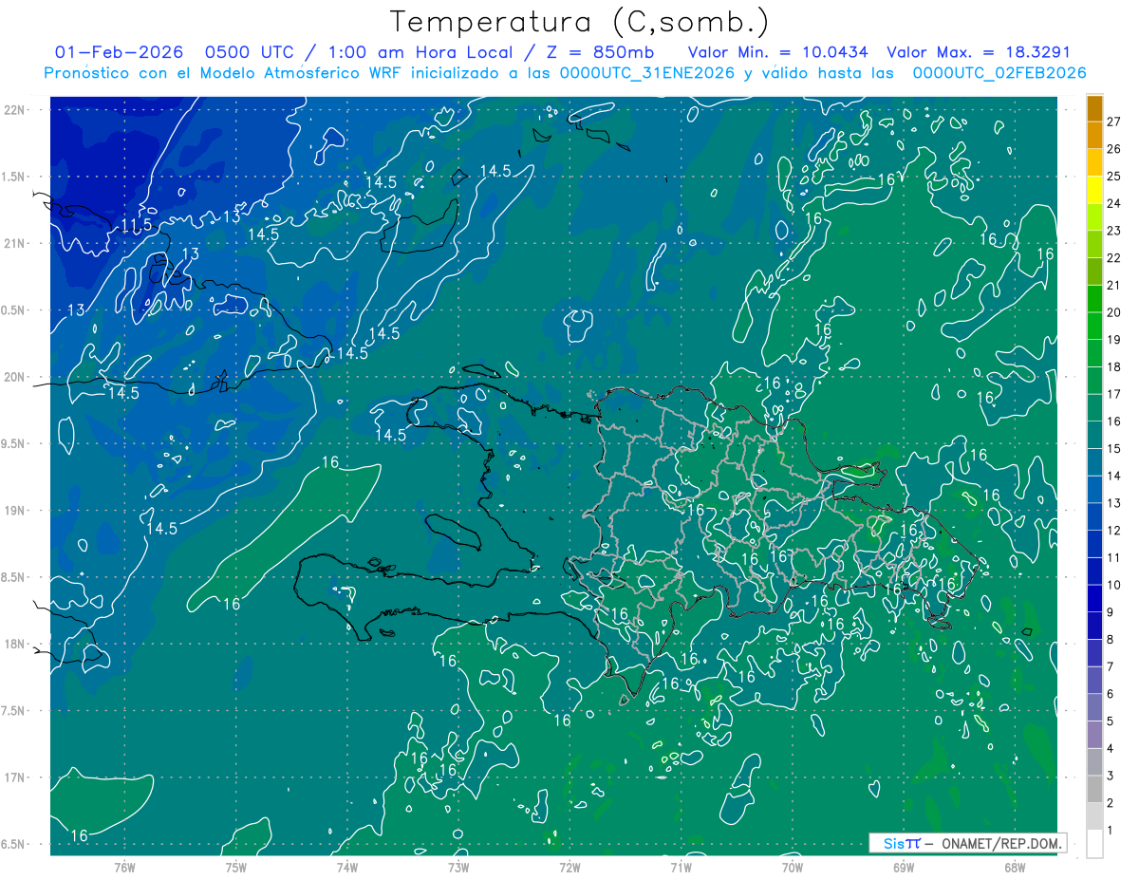This screenshot has height=880, width=1139.
Task: Click the '11.5' contour label on the map
Action: coord(137,225)
